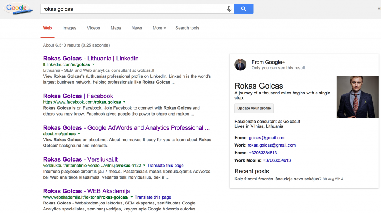This screenshot has width=381, height=213.
Task: Open the large Rokas Golcas profile photo
Action: tap(358, 97)
